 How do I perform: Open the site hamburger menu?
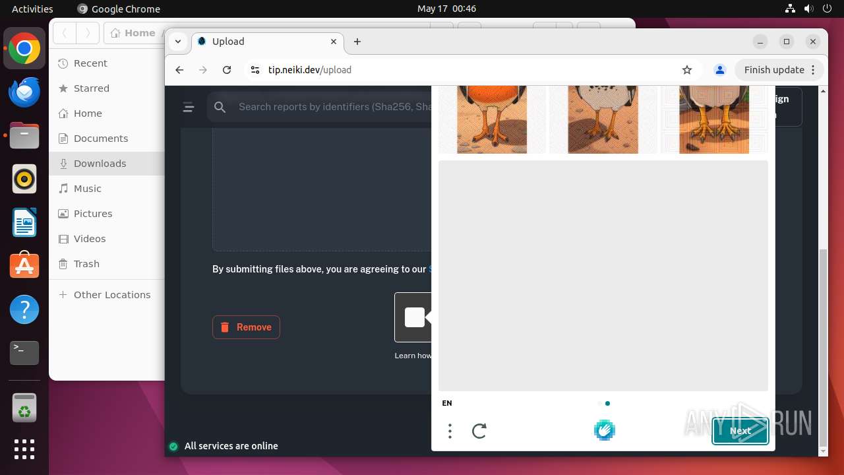pos(189,107)
